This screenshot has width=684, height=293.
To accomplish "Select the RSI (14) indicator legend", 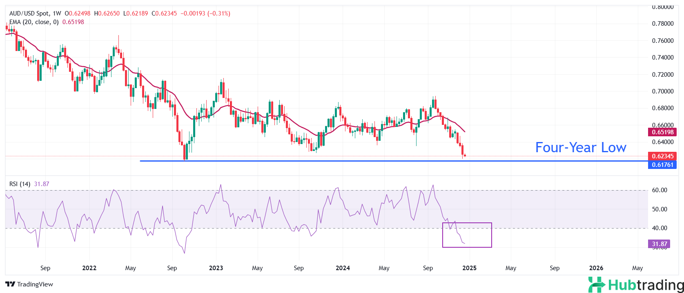I will [20, 184].
